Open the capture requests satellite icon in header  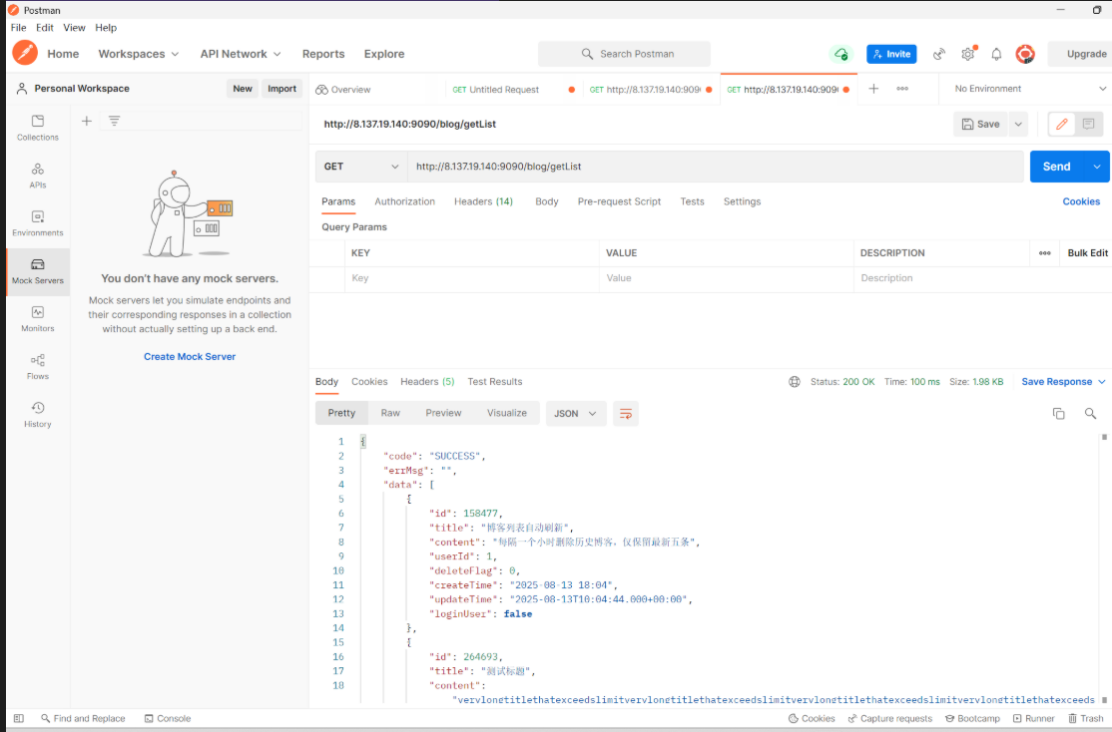point(939,54)
